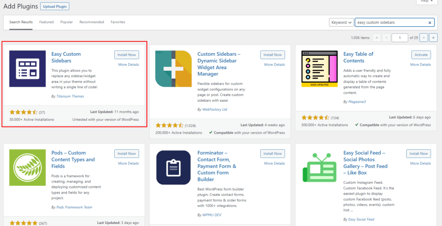Screen dimensions: 442x226
Task: Click the Titanium Themes author link
Action: click(70, 96)
